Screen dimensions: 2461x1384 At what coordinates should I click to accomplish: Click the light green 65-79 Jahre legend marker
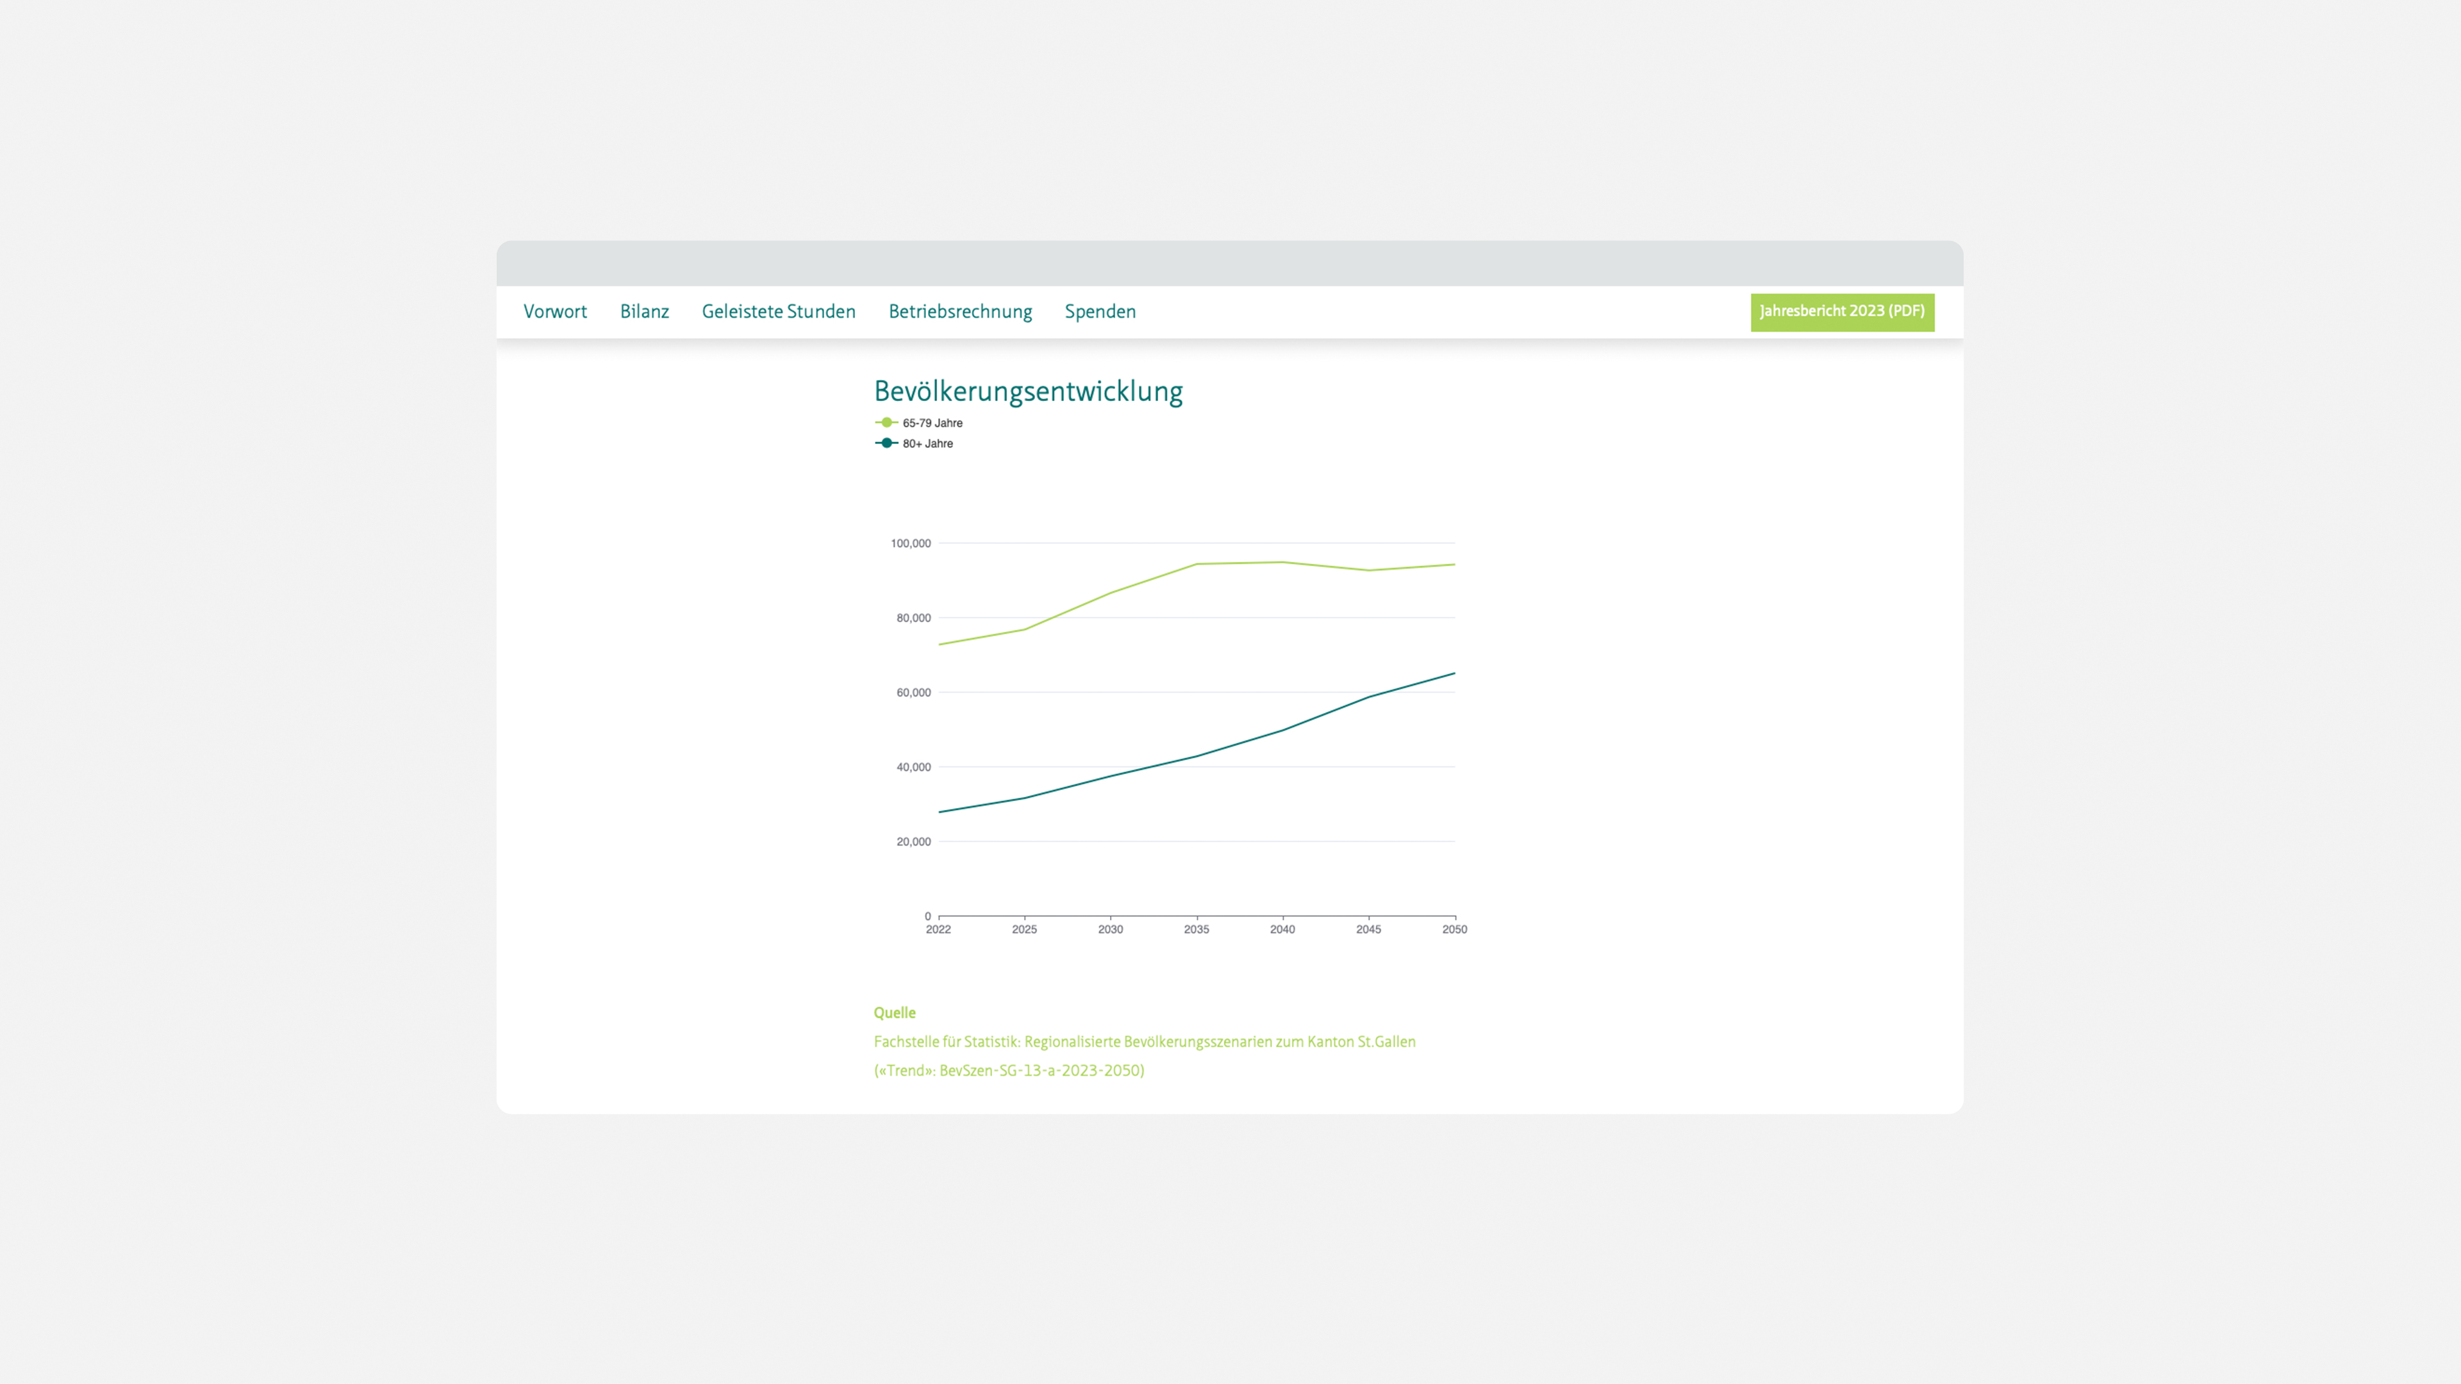pyautogui.click(x=886, y=423)
